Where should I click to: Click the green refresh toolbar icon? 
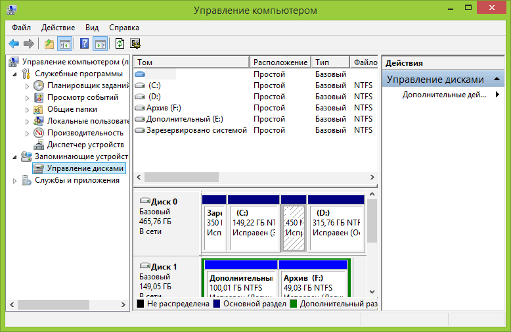[x=120, y=44]
